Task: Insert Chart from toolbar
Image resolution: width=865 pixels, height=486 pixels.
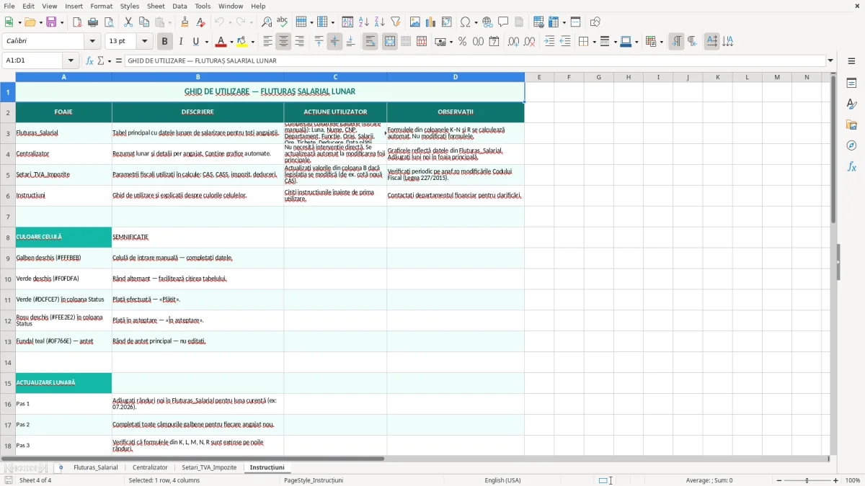Action: point(431,22)
